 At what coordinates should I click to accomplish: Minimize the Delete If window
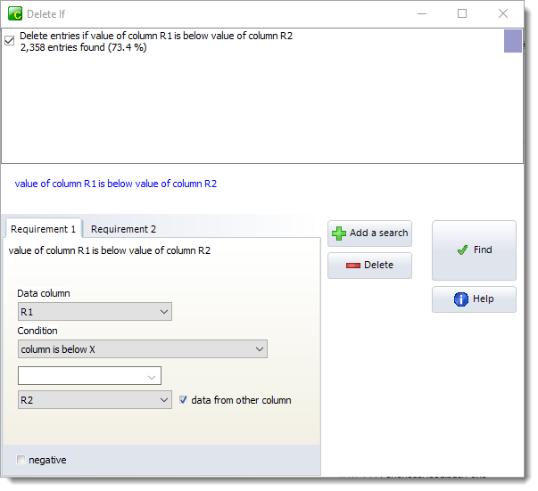[422, 13]
